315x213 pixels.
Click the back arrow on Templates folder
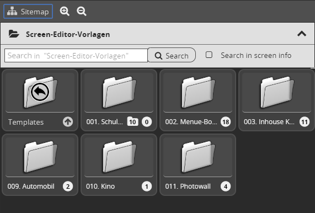tap(40, 92)
